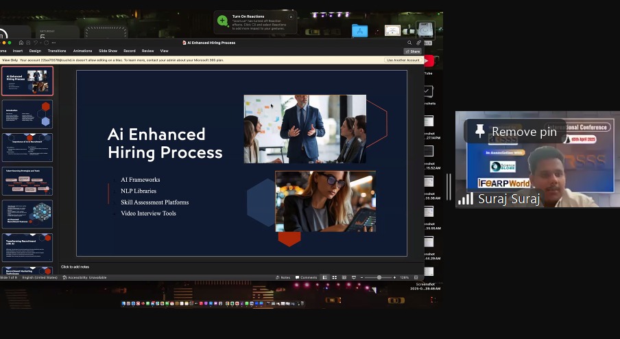Open the Undo history dropdown arrow
This screenshot has width=620, height=339.
[x=40, y=43]
